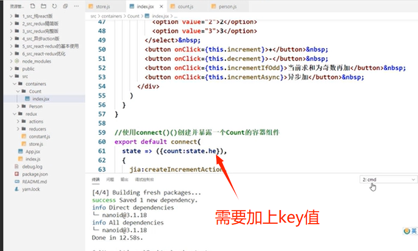Select index.jsx under the Count folder

(x=41, y=99)
